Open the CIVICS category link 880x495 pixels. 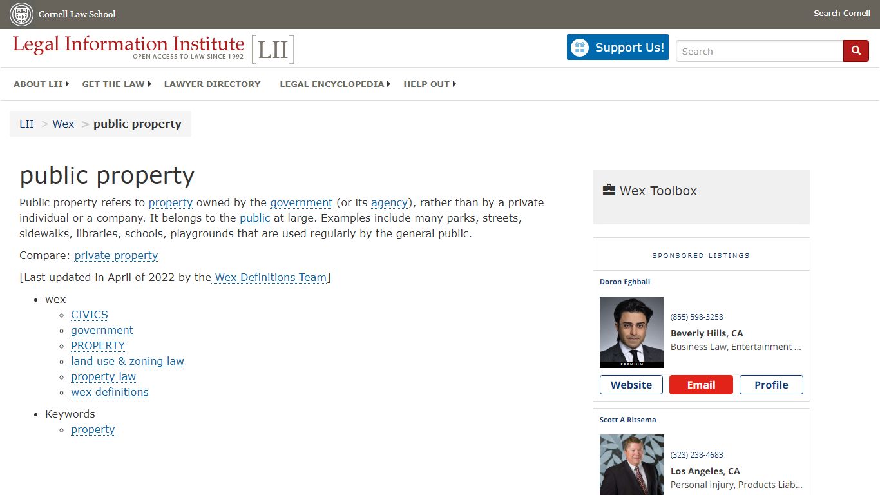click(90, 315)
